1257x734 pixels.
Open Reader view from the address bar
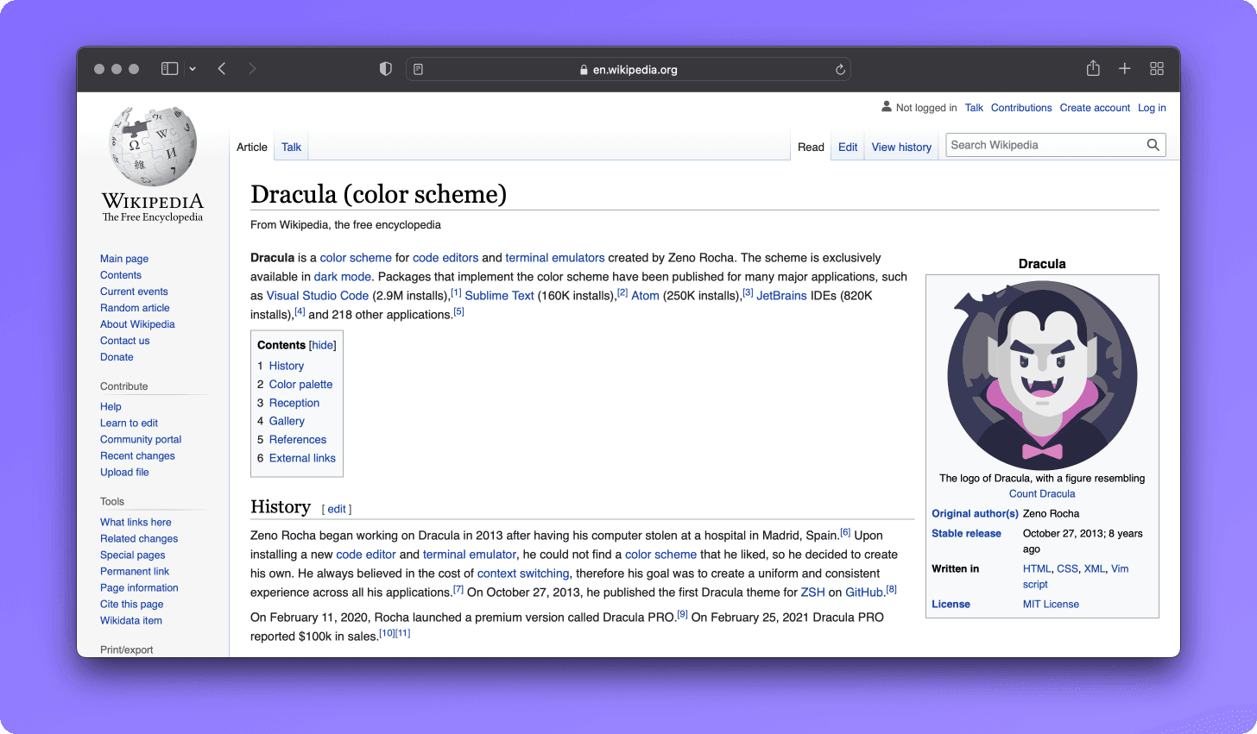tap(418, 68)
